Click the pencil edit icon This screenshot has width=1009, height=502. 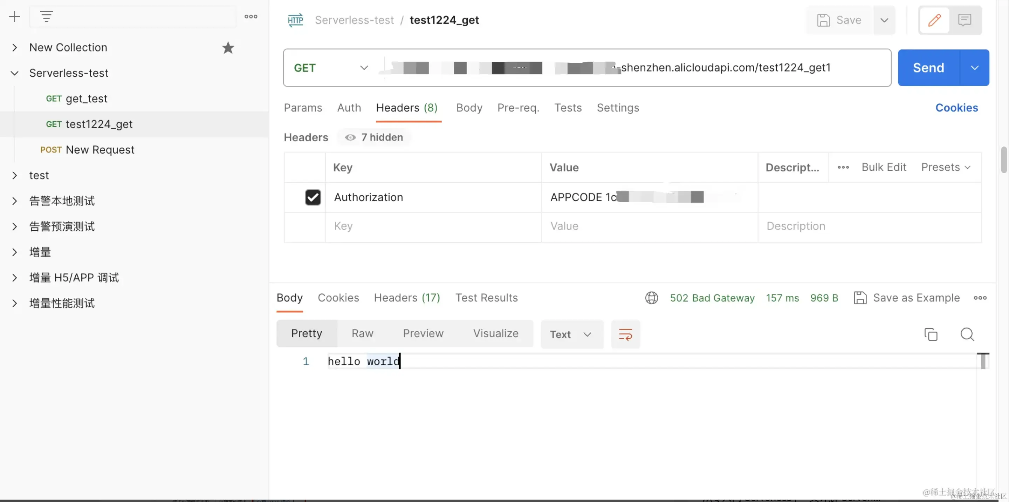[934, 20]
